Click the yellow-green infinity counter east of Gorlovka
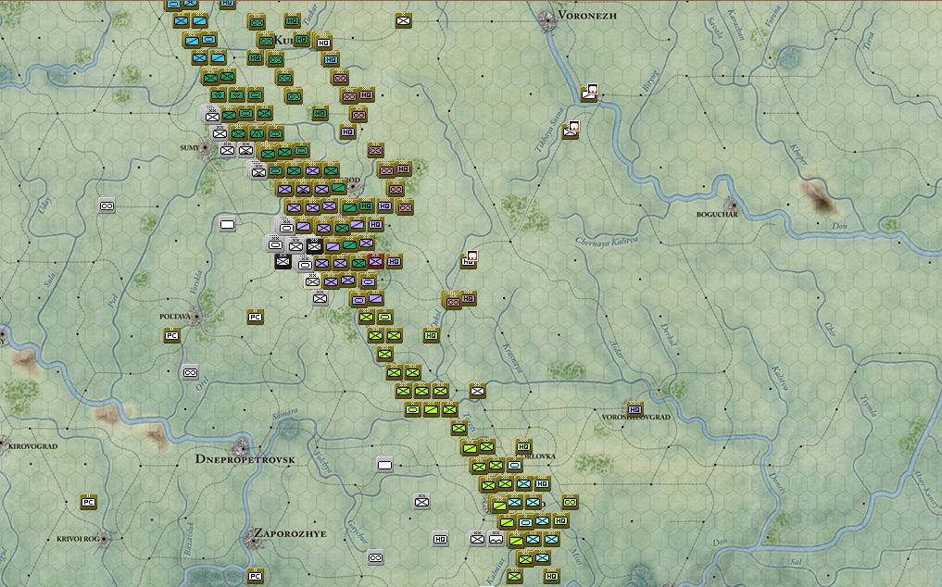Viewport: 942px width, 587px height. [x=571, y=502]
